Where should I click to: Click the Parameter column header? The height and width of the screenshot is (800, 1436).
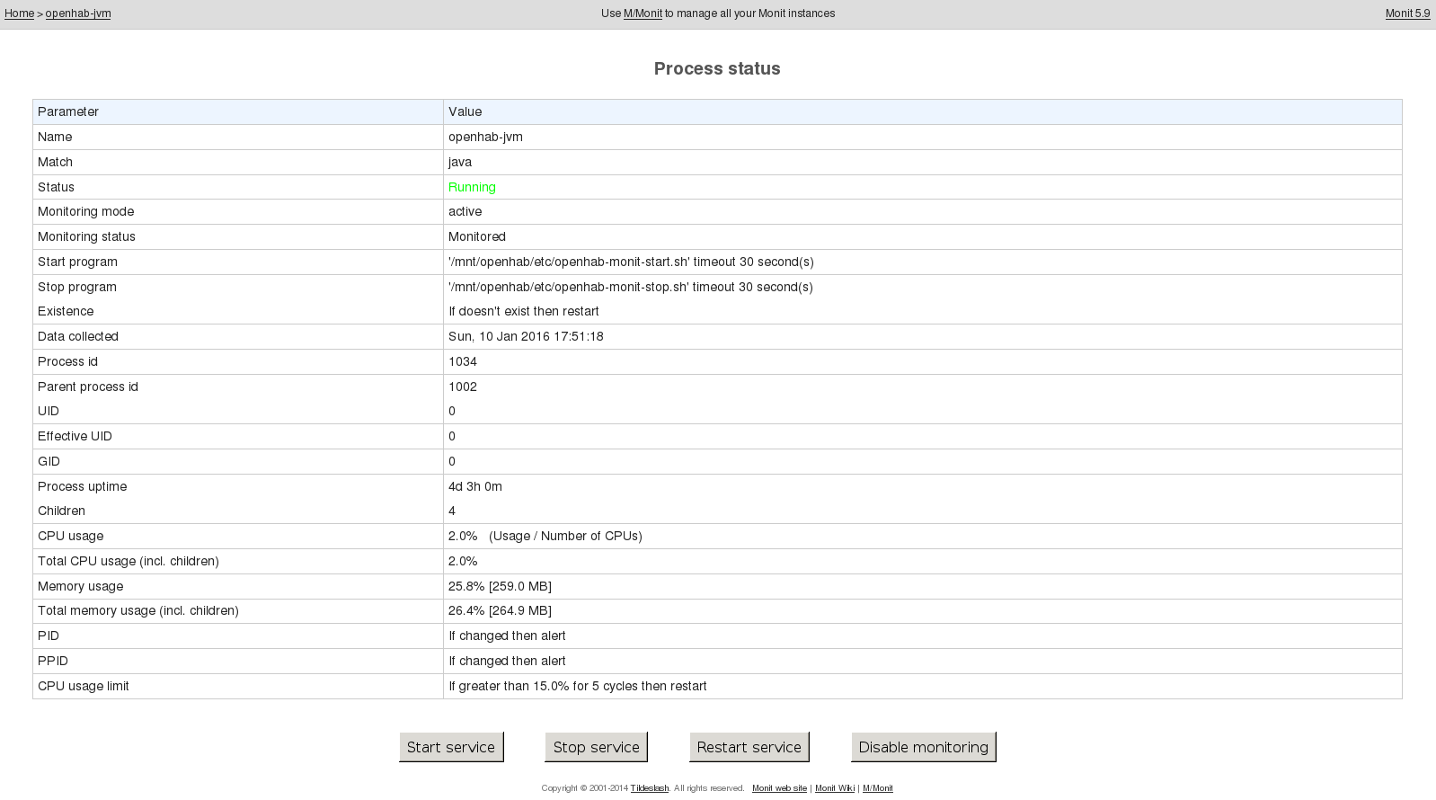point(68,111)
